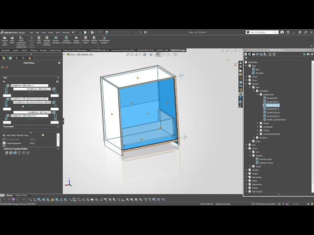Open the FeatureManager tree tab icon
Viewport: 314px width, 235px height.
coord(3,58)
